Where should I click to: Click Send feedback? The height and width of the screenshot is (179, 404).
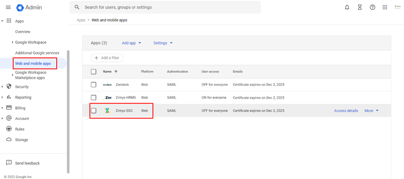[x=28, y=163]
